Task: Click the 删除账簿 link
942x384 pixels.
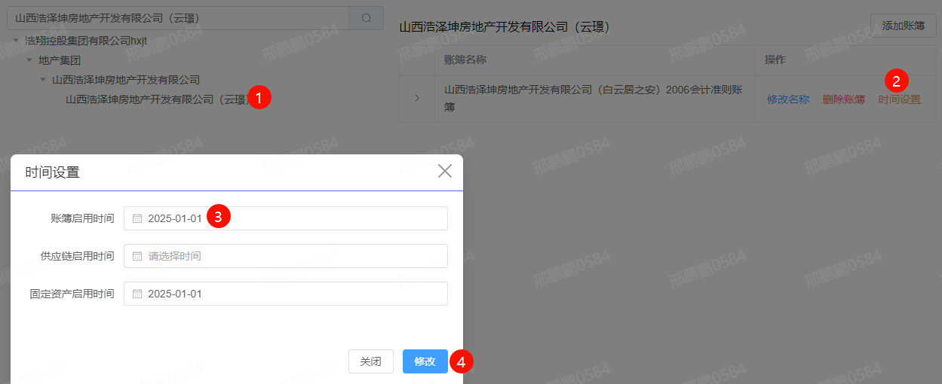Action: pyautogui.click(x=844, y=99)
